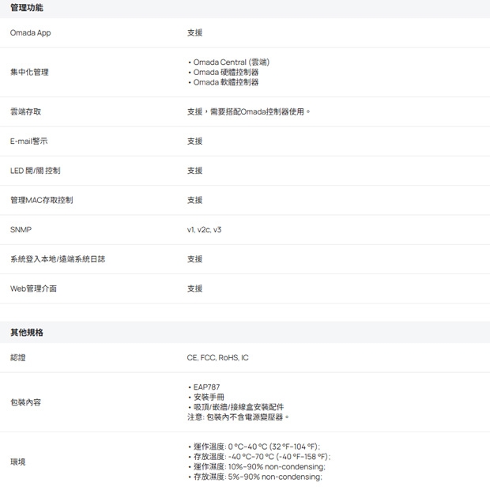Click the Omada 軟體控制器 entry

(226, 82)
